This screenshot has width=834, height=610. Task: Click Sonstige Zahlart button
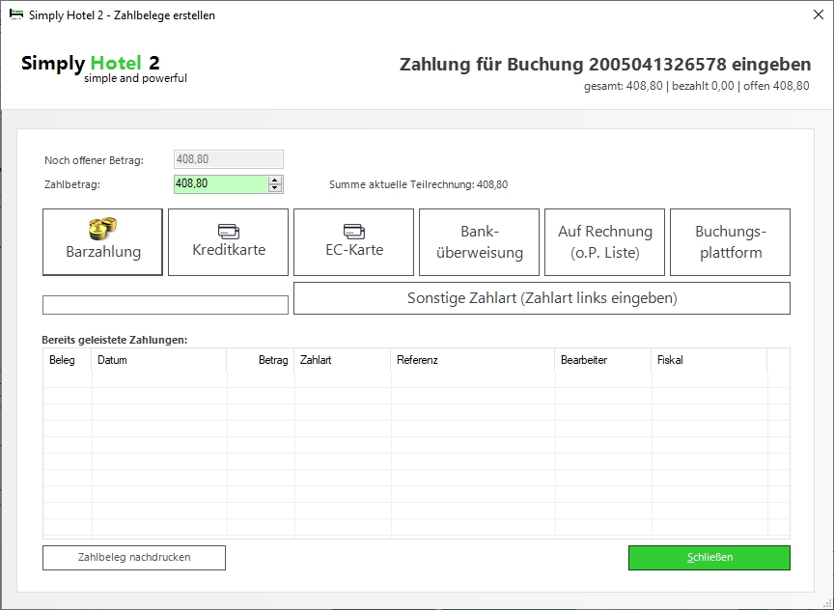[542, 298]
